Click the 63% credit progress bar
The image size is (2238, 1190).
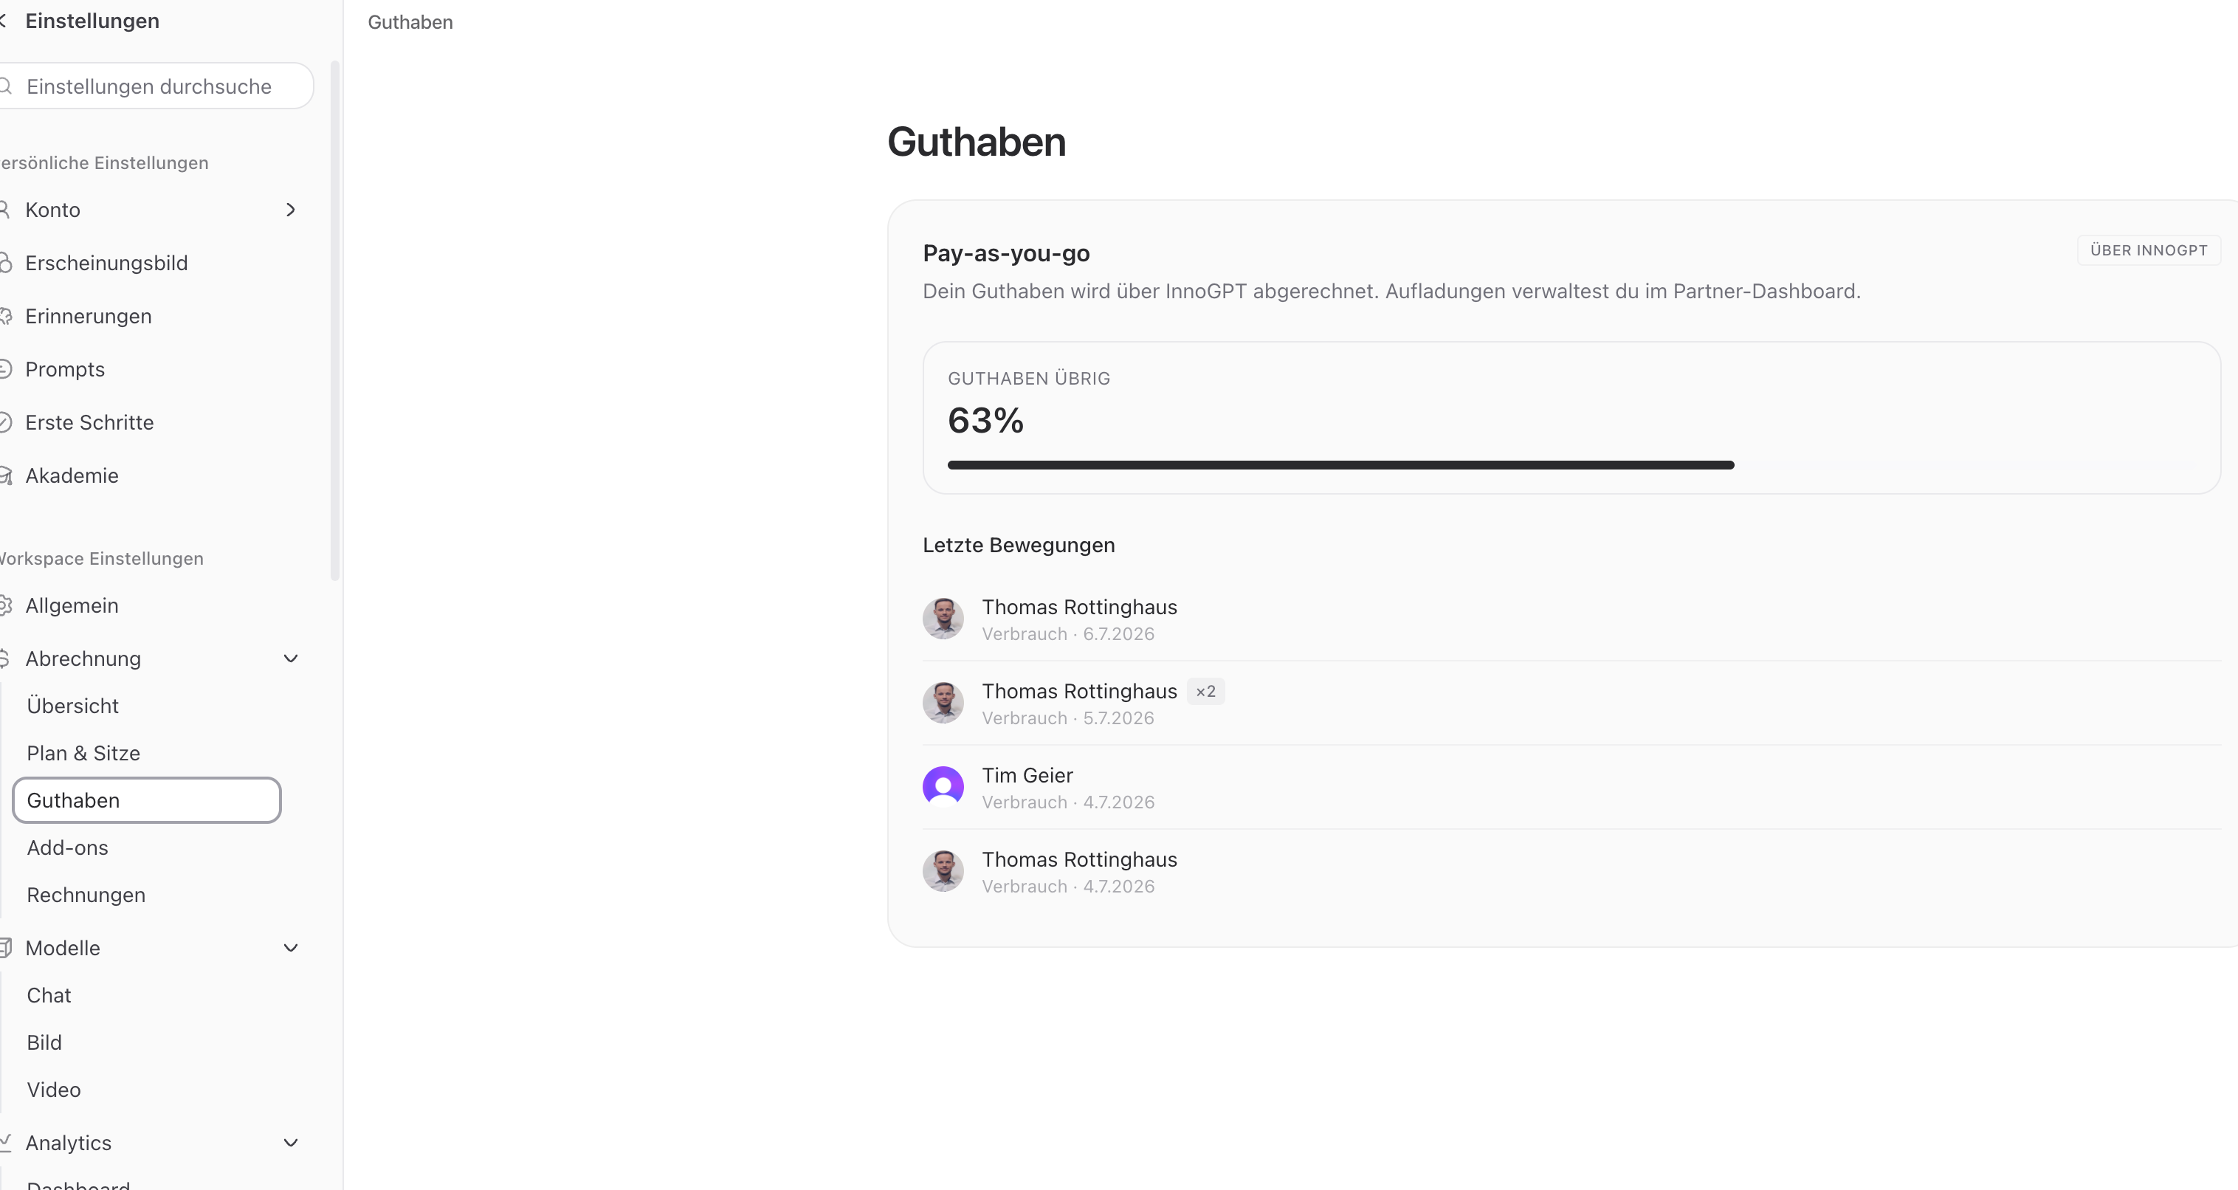(x=1571, y=466)
